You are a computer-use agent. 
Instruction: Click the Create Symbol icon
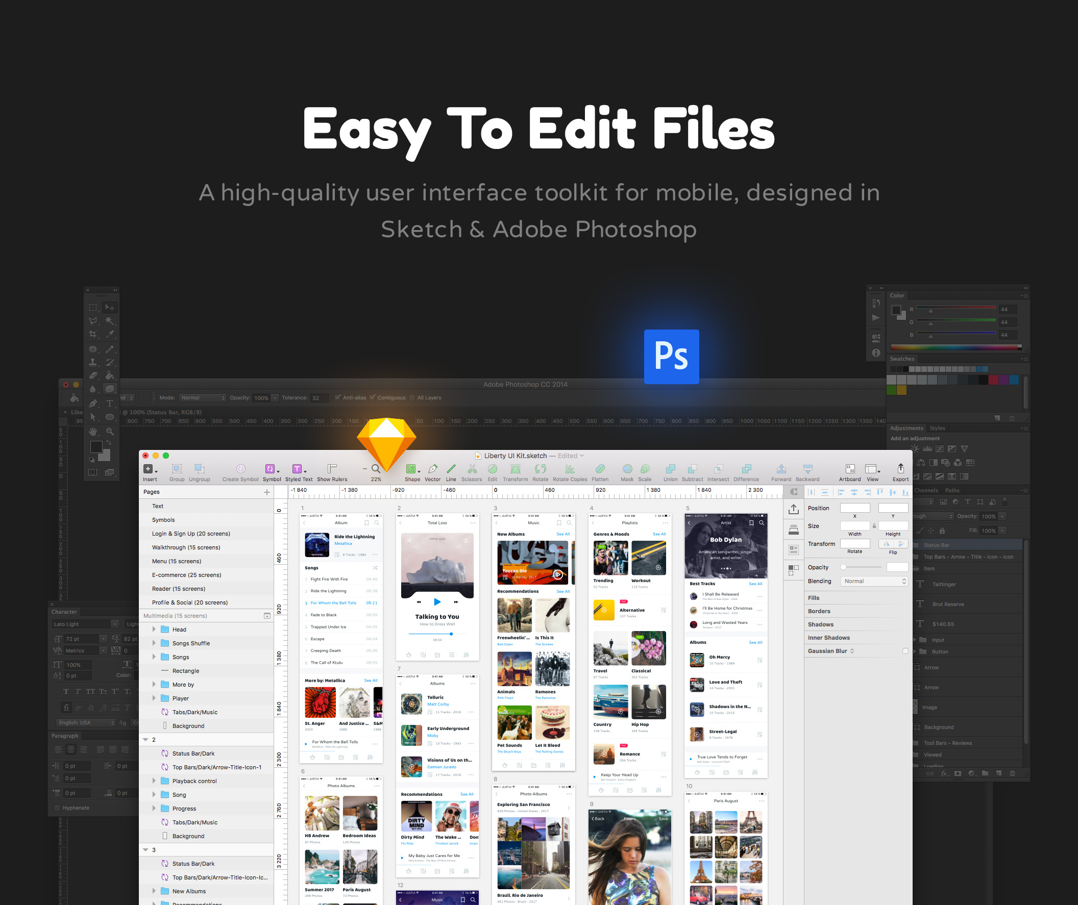240,469
